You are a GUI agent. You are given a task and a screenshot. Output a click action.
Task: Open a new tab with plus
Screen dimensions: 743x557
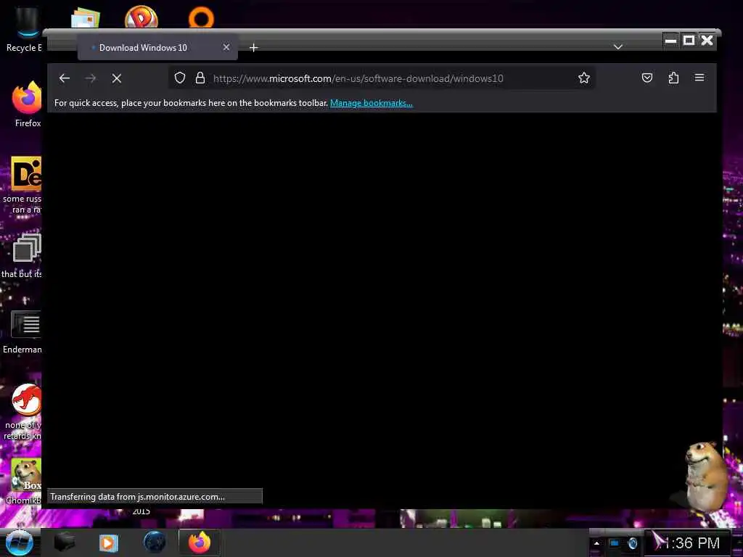(253, 47)
